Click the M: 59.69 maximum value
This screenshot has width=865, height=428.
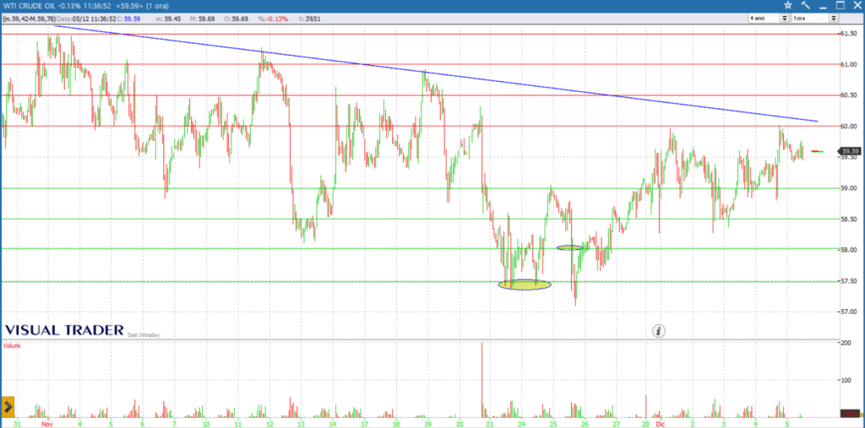click(202, 19)
